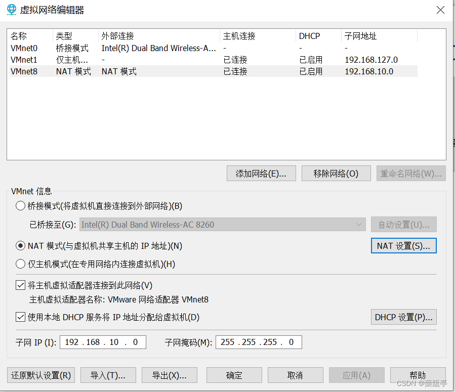Click the 帮助 button
Viewport: 455px width, 392px height.
[x=418, y=375]
